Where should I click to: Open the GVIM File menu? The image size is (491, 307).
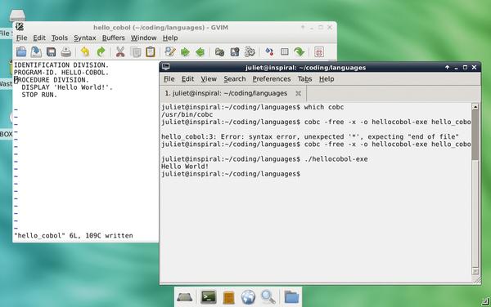click(x=21, y=38)
